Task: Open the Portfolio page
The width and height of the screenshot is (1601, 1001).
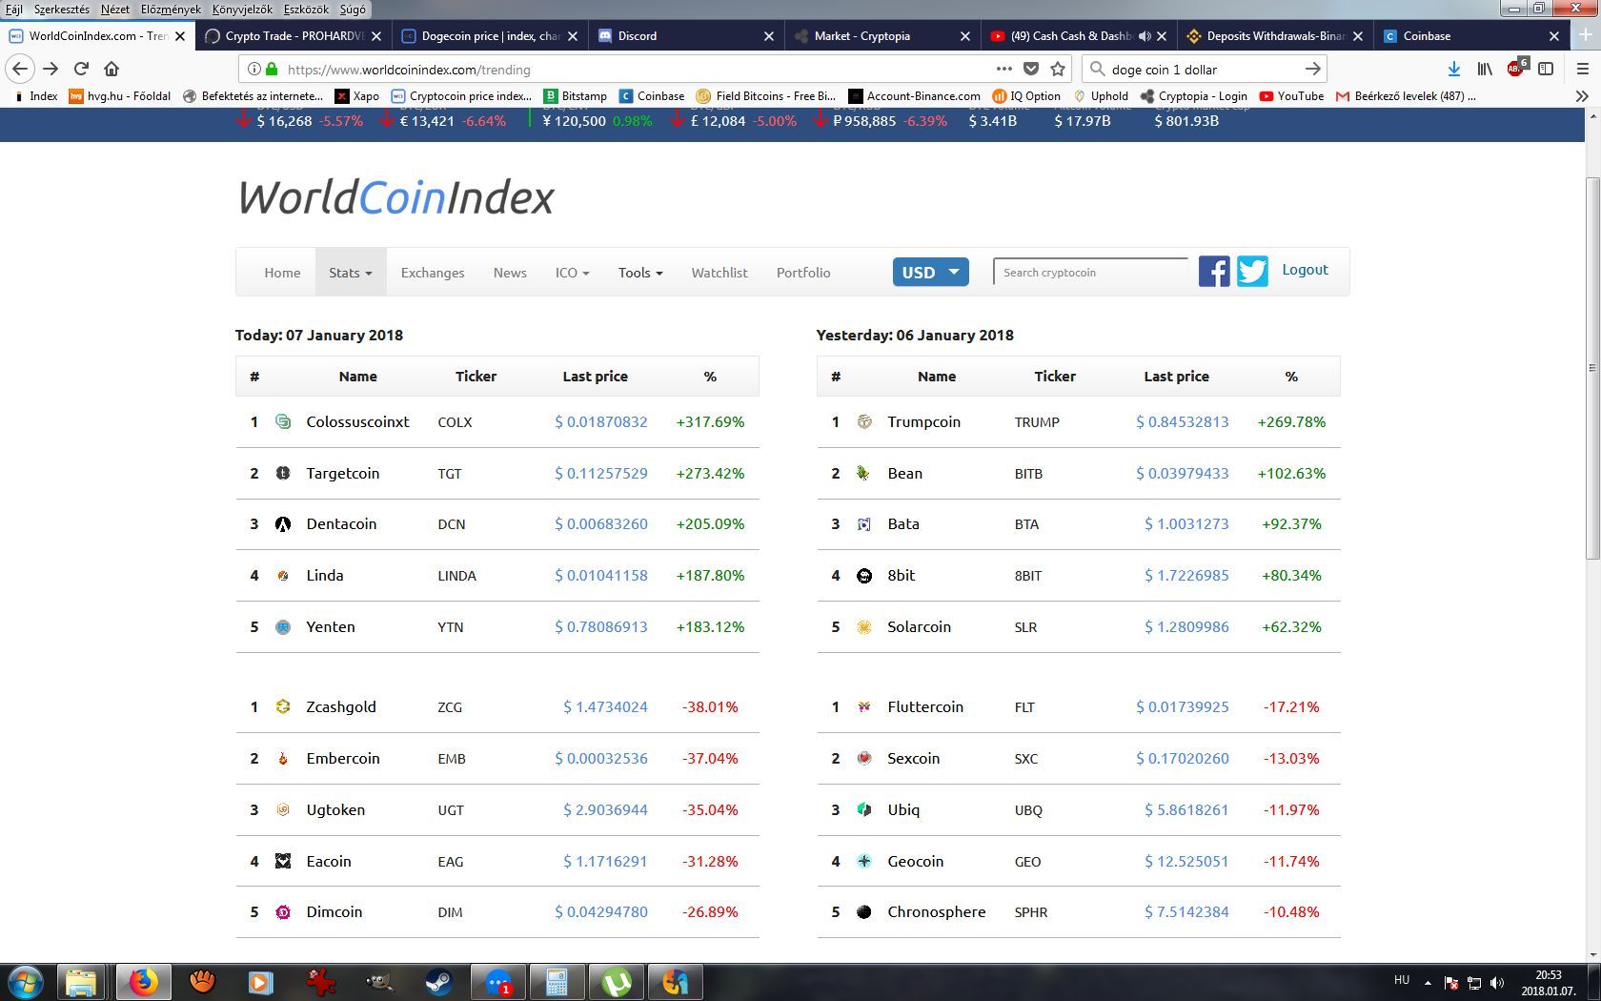Action: click(x=803, y=272)
